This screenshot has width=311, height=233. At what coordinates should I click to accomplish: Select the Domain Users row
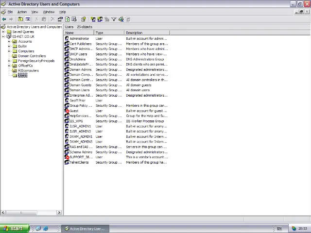(x=117, y=90)
